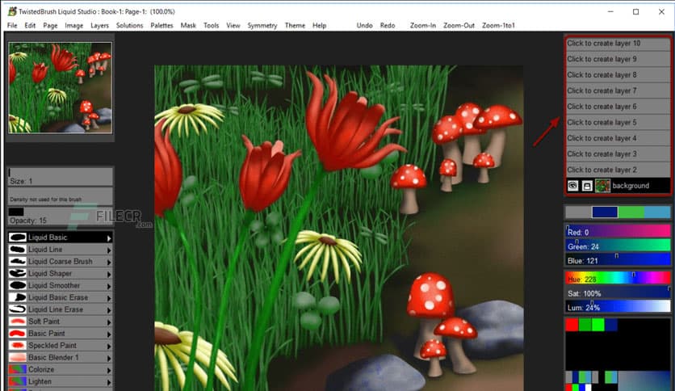Open the Colorize brush submenu arrow

(109, 370)
